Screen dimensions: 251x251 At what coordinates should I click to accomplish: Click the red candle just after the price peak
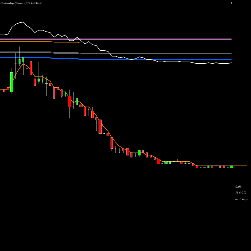click(x=31, y=68)
